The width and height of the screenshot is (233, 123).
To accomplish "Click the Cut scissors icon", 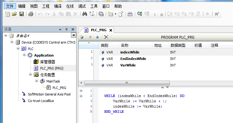I will [54, 14].
